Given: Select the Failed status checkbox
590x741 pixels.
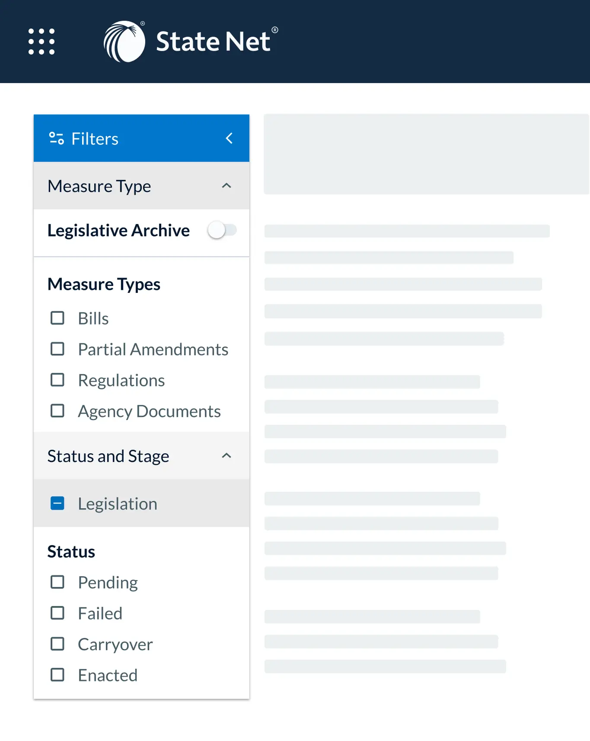Looking at the screenshot, I should 57,613.
